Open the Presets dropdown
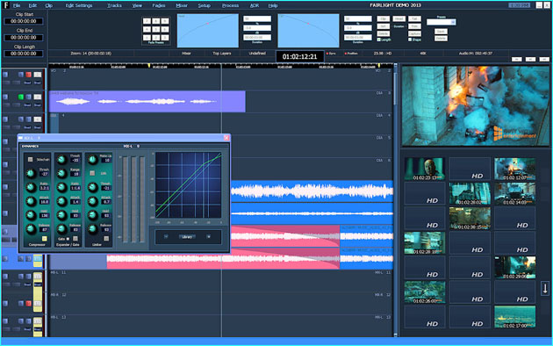Screen dimensions: 553x346 click(441, 22)
